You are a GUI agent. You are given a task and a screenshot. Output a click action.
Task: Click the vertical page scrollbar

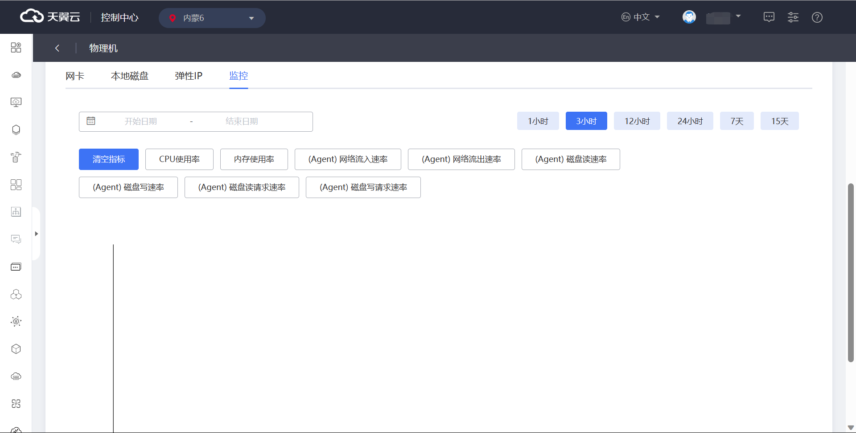pos(851,272)
